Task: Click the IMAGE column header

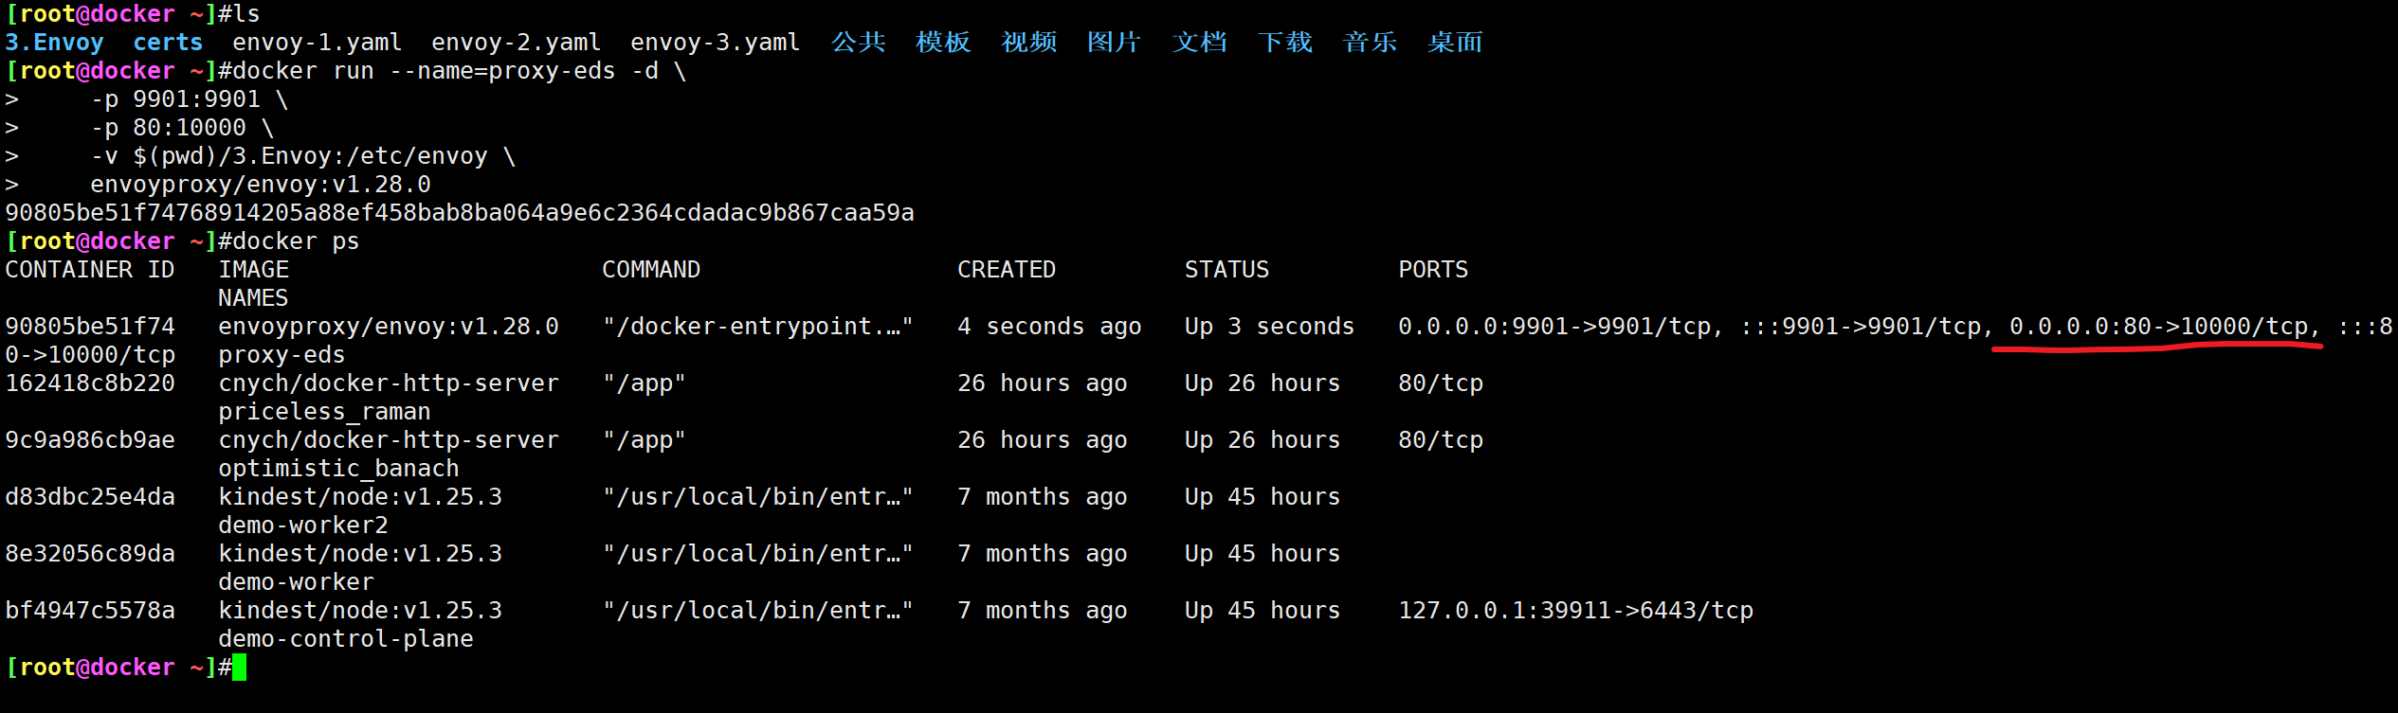Action: pos(253,270)
